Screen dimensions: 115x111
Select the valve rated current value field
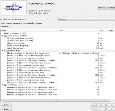point(78,43)
